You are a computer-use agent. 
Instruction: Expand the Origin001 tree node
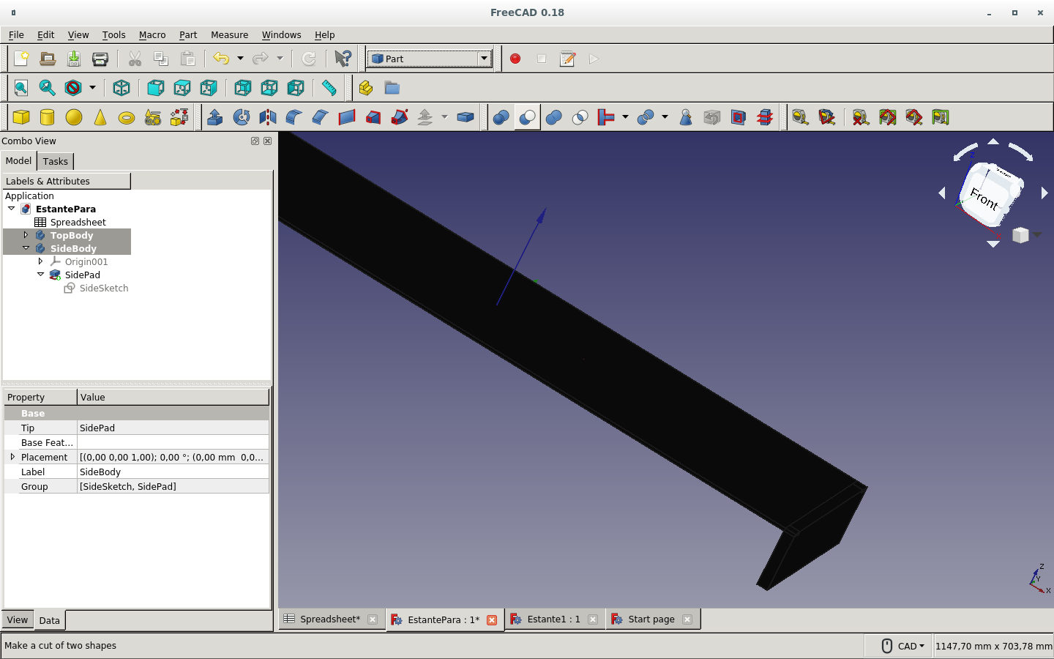click(x=41, y=261)
